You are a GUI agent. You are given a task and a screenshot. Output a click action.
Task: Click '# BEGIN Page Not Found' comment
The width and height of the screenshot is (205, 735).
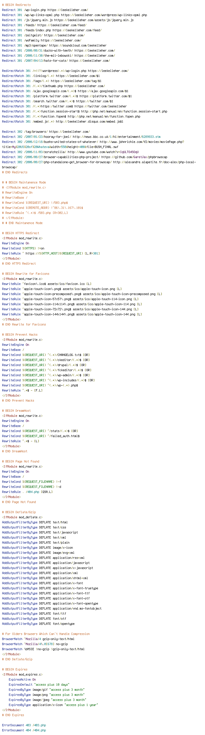click(20, 462)
